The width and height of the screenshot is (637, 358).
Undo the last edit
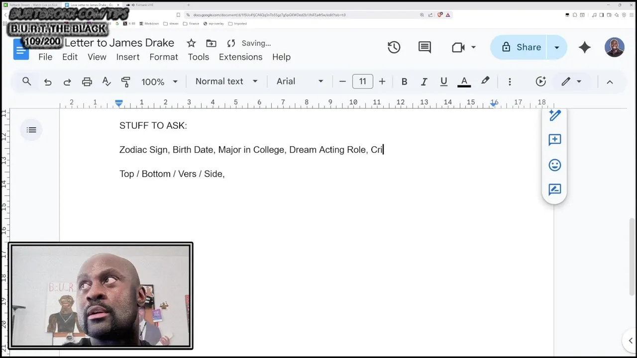pos(48,82)
